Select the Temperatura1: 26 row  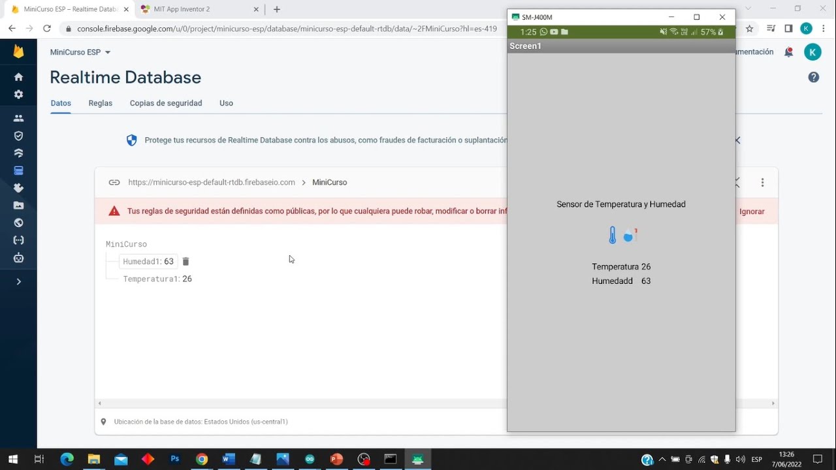pos(157,279)
